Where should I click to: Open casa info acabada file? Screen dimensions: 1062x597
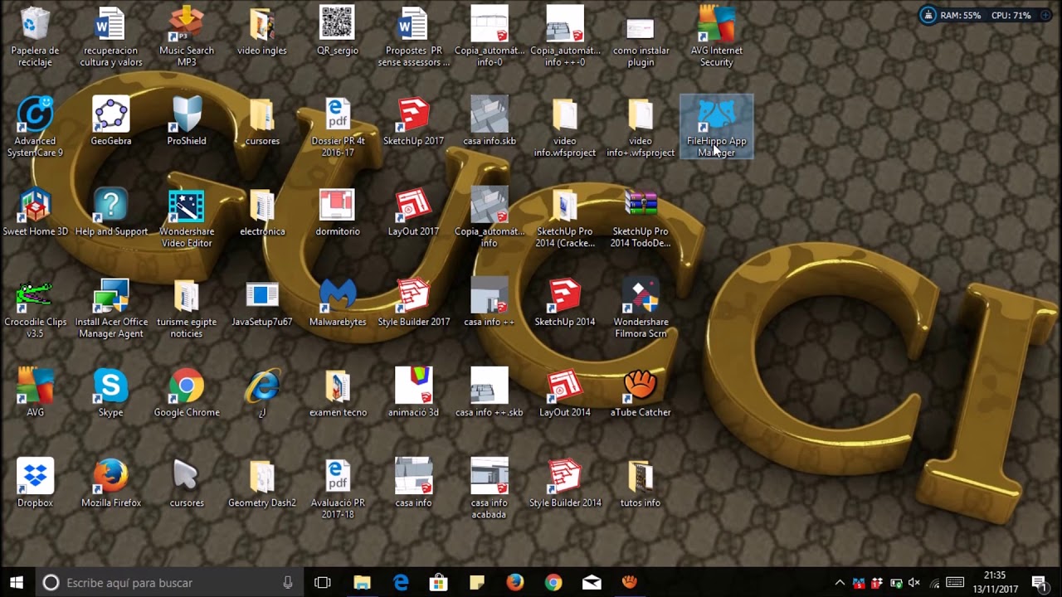(x=490, y=488)
